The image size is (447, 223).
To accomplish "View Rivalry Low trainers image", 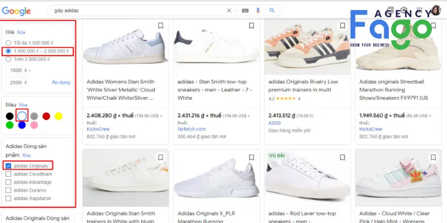I will point(307,47).
